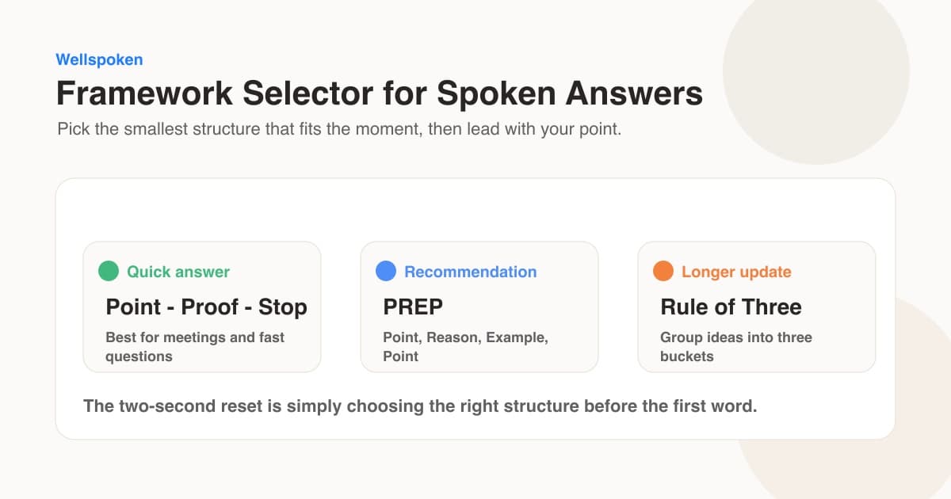
Task: Click the blue dot beside Recommendation
Action: click(386, 272)
